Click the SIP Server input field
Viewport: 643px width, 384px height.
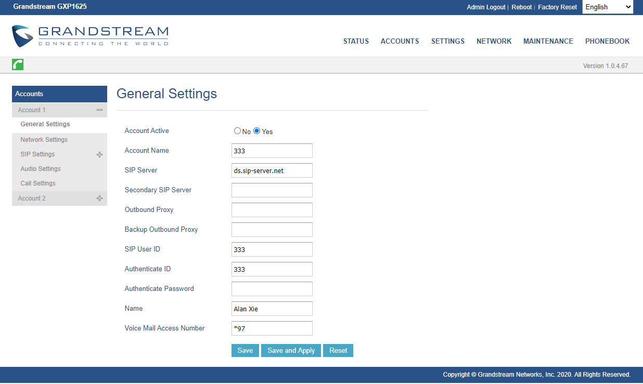pyautogui.click(x=272, y=170)
